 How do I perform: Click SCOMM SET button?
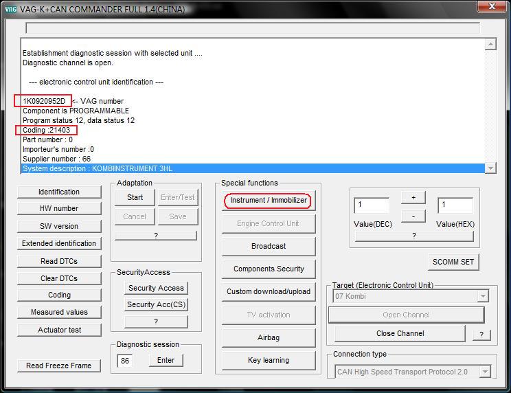453,262
